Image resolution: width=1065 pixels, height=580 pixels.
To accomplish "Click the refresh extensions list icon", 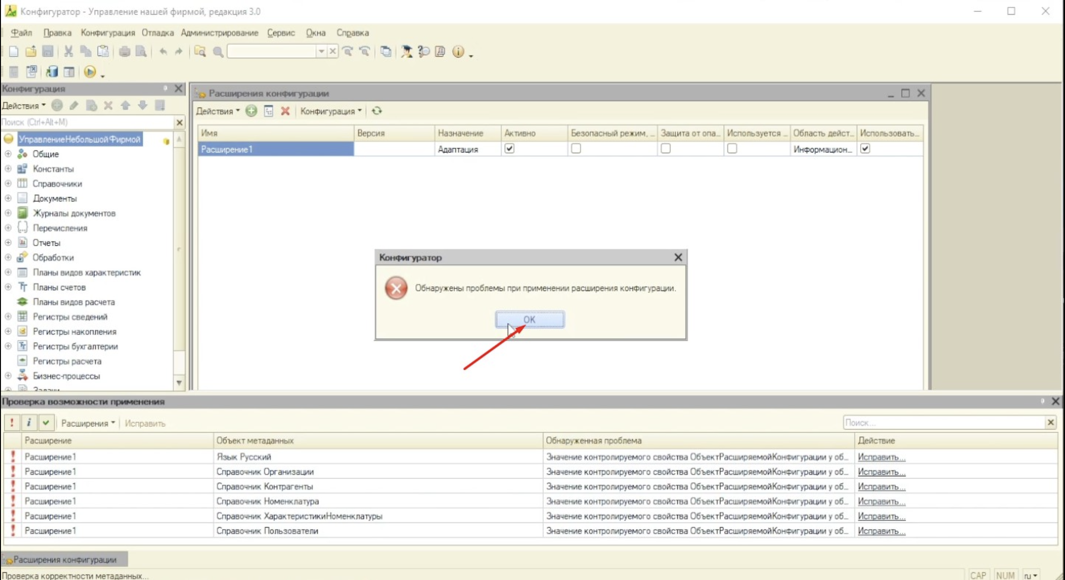I will [x=377, y=111].
